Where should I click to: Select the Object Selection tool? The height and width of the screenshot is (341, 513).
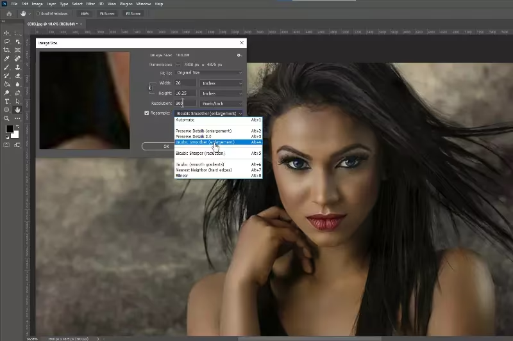click(18, 42)
